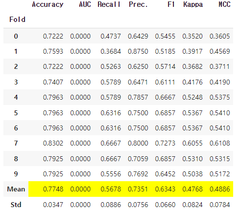Select fold row label 0
This screenshot has height=210, width=241.
click(16, 36)
